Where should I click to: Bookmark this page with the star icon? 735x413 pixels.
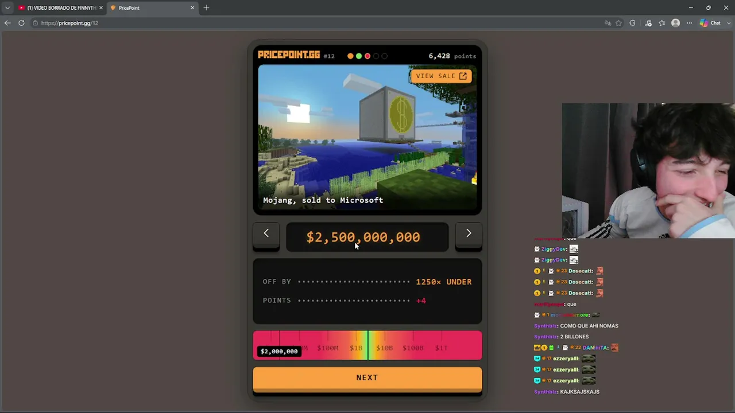point(618,23)
